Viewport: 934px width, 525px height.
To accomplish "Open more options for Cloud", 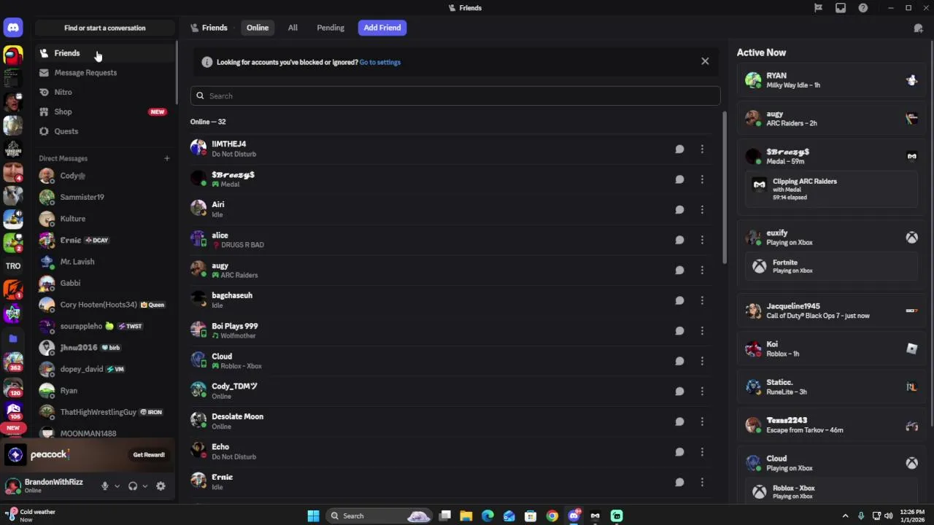I will pos(702,361).
